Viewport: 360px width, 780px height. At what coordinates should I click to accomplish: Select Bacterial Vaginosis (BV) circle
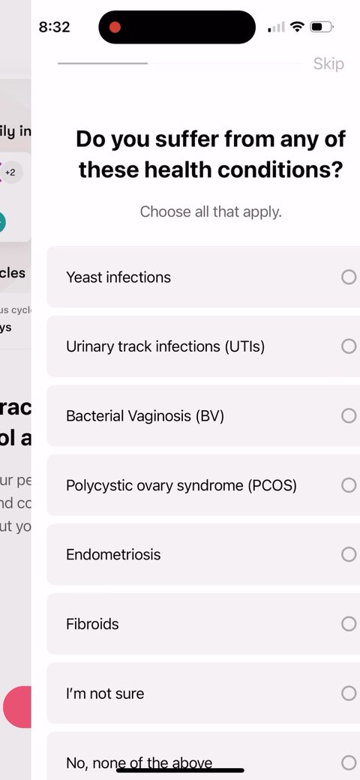349,415
